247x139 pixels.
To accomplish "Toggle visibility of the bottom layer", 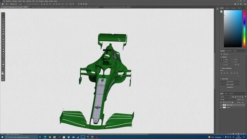I will coord(221,107).
